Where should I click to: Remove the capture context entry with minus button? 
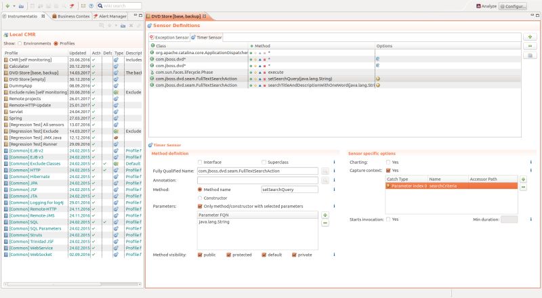point(523,187)
